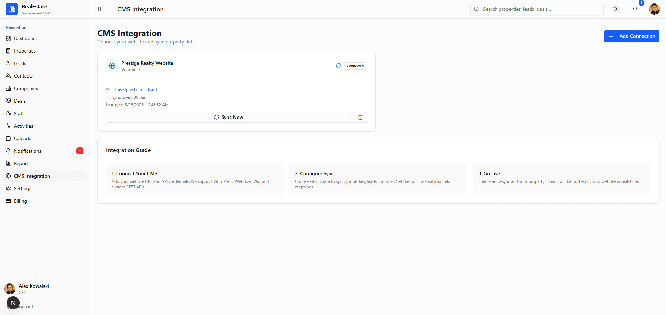Focus the search properties input field
This screenshot has width=666, height=315.
(537, 9)
